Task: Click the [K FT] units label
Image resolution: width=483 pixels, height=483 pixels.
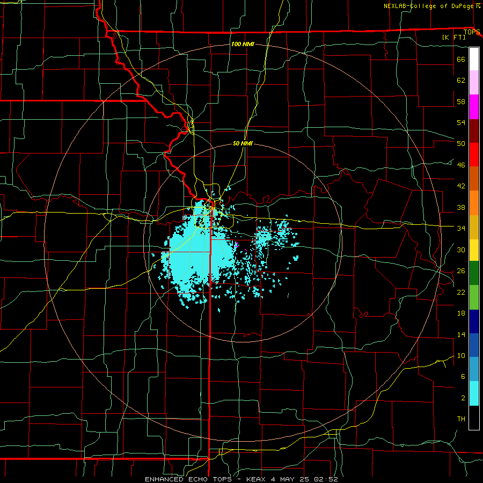Action: (453, 37)
